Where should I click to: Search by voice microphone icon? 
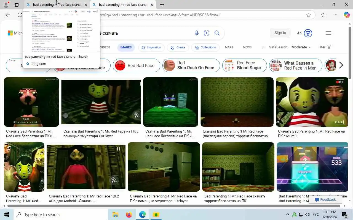(197, 33)
